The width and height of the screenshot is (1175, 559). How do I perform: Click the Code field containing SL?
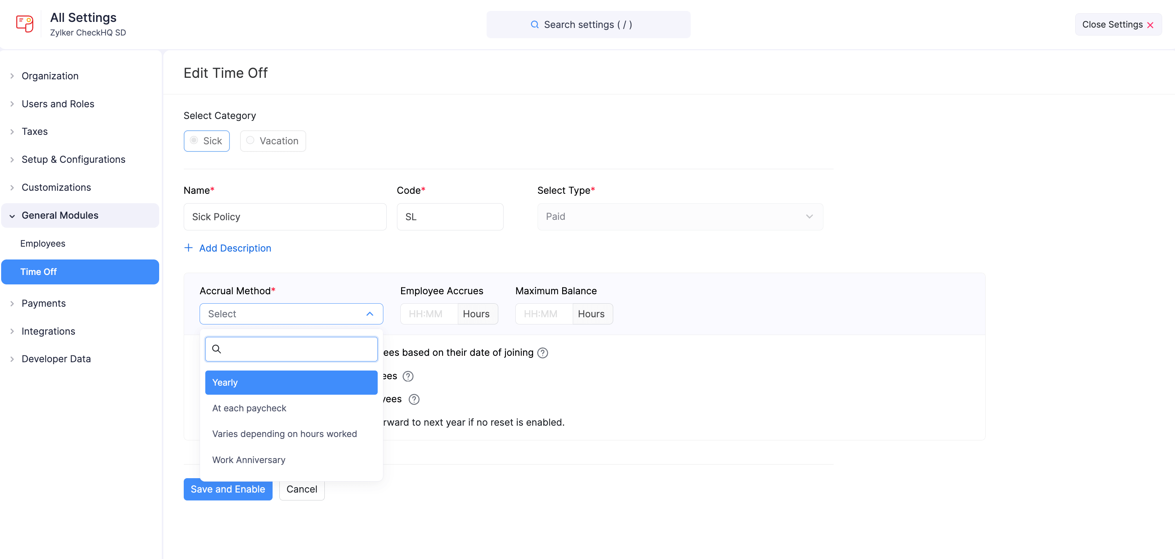(450, 217)
